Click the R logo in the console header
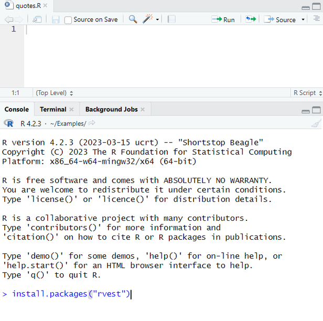The image size is (323, 321). (8, 123)
